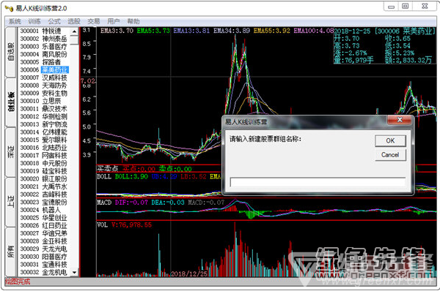This screenshot has width=440, height=291.
Task: Open the 公式 menu
Action: click(x=54, y=21)
